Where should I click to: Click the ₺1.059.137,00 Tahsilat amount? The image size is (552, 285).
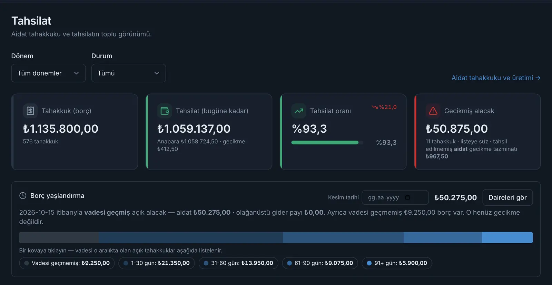point(194,129)
